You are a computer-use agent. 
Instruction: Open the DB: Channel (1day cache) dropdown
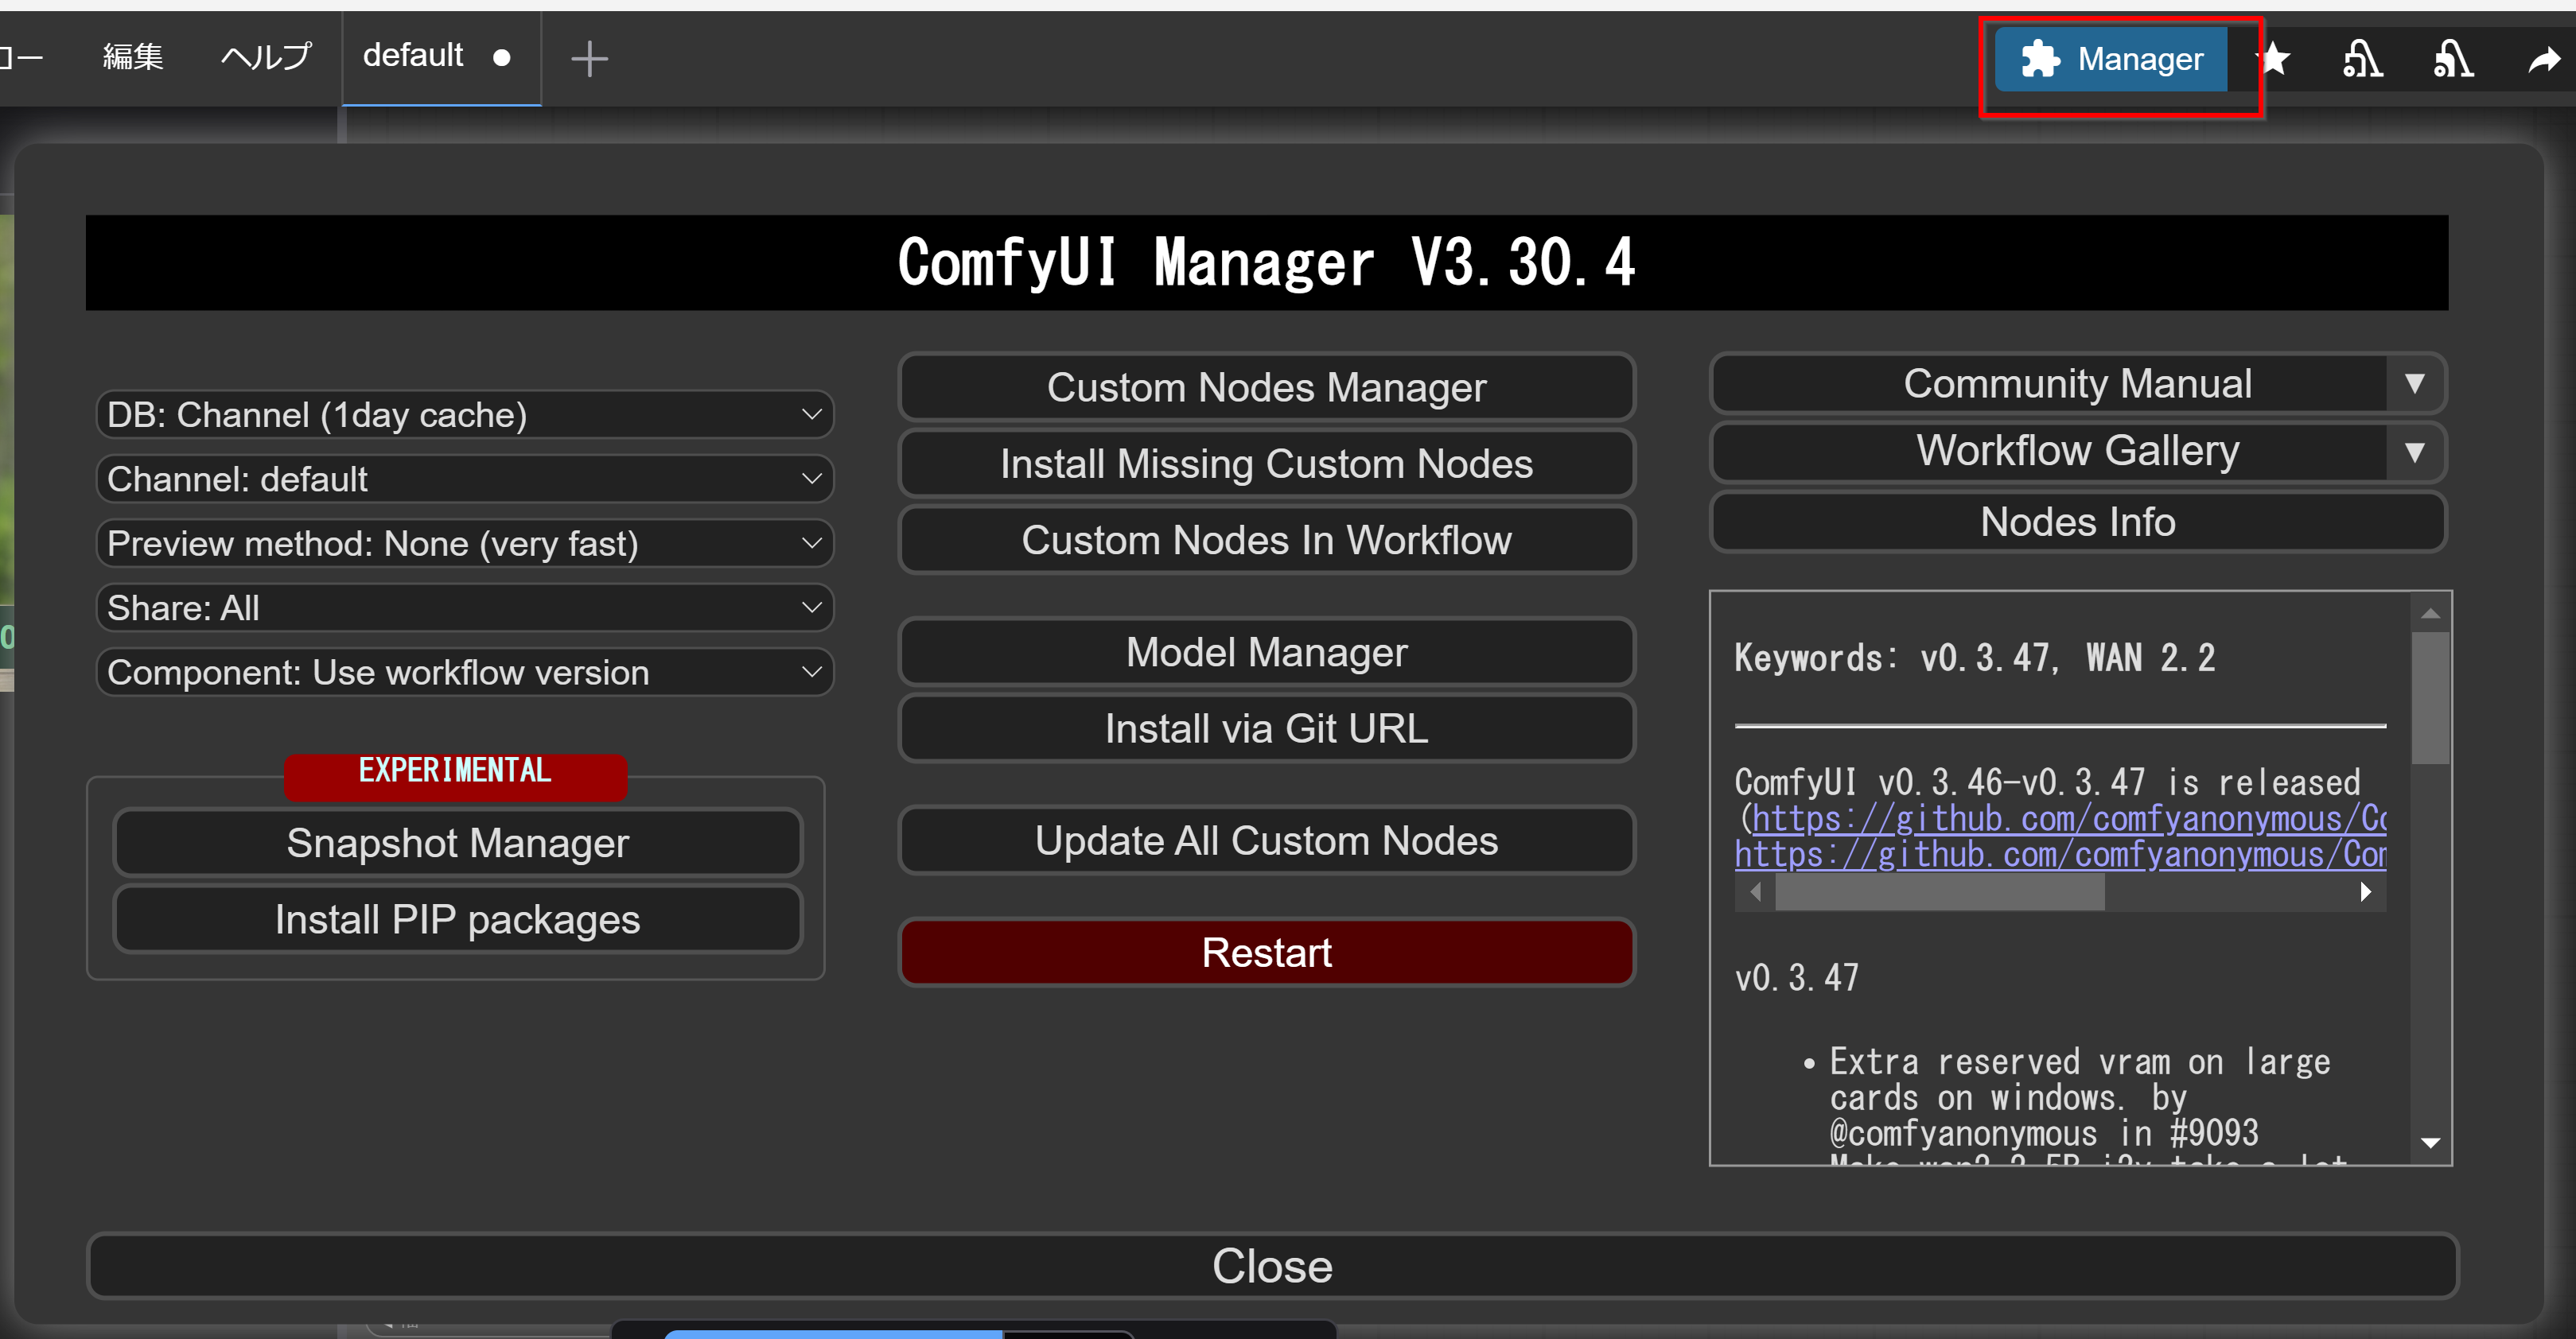(x=465, y=415)
